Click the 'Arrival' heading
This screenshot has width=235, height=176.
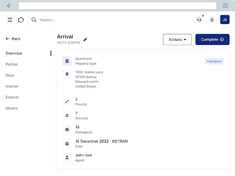pos(65,37)
